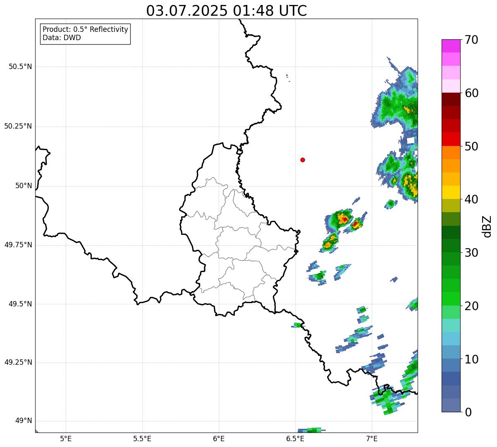Click the dBZ colorbar axis label
This screenshot has height=447, width=497.
click(x=487, y=226)
